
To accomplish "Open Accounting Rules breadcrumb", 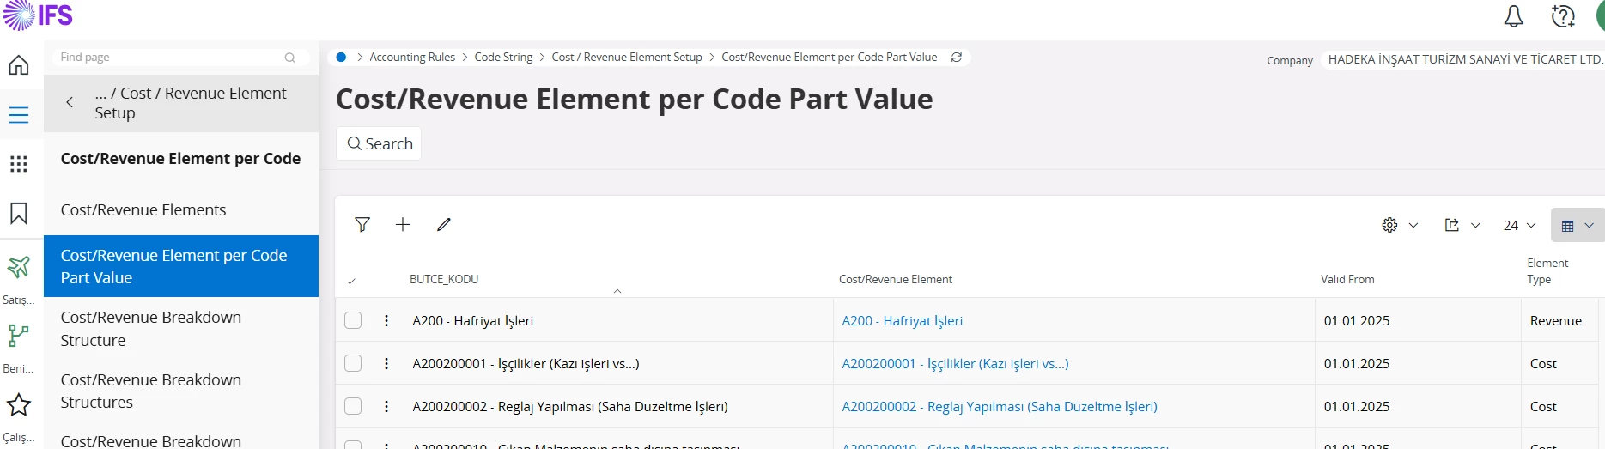I will tap(412, 57).
